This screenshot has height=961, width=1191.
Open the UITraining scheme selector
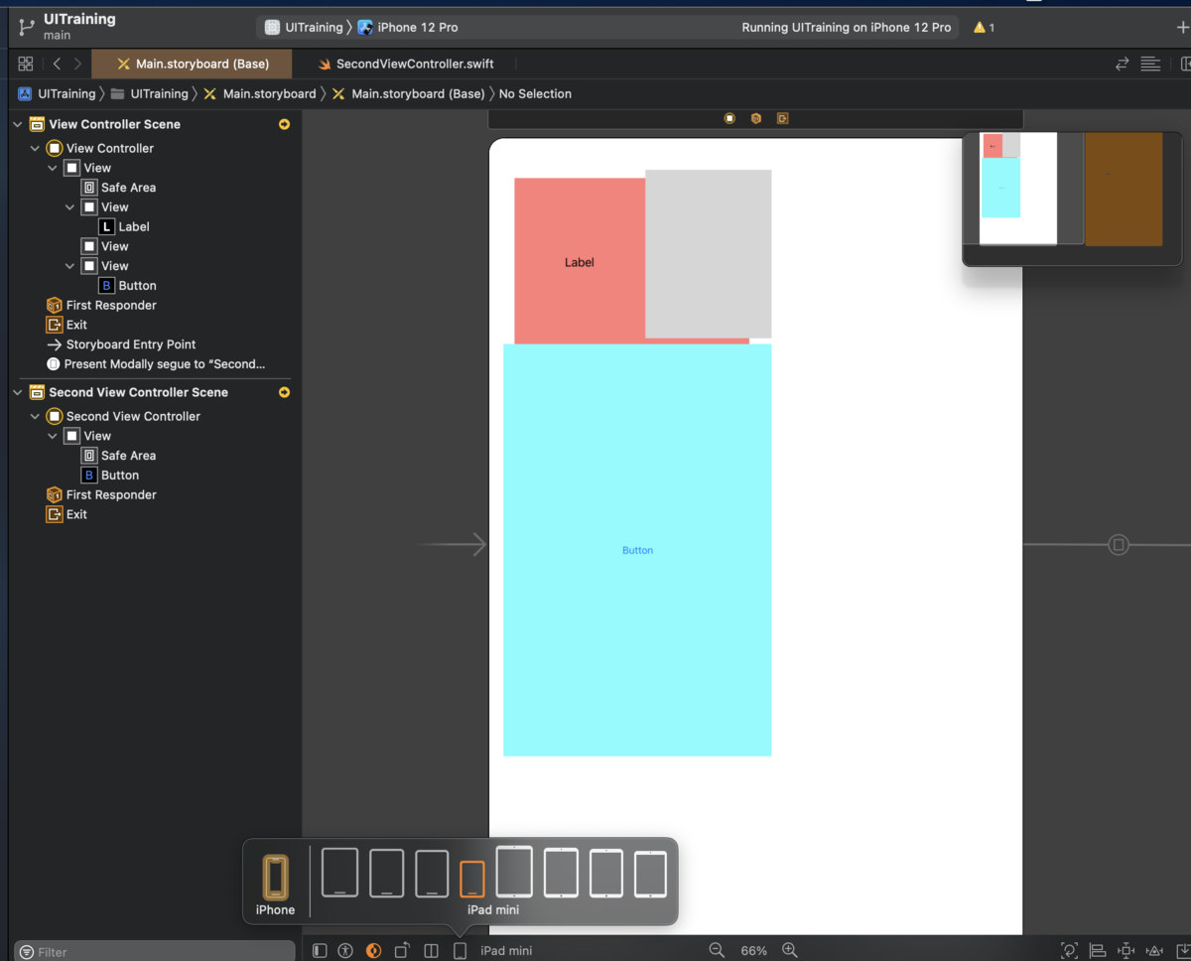click(x=303, y=28)
